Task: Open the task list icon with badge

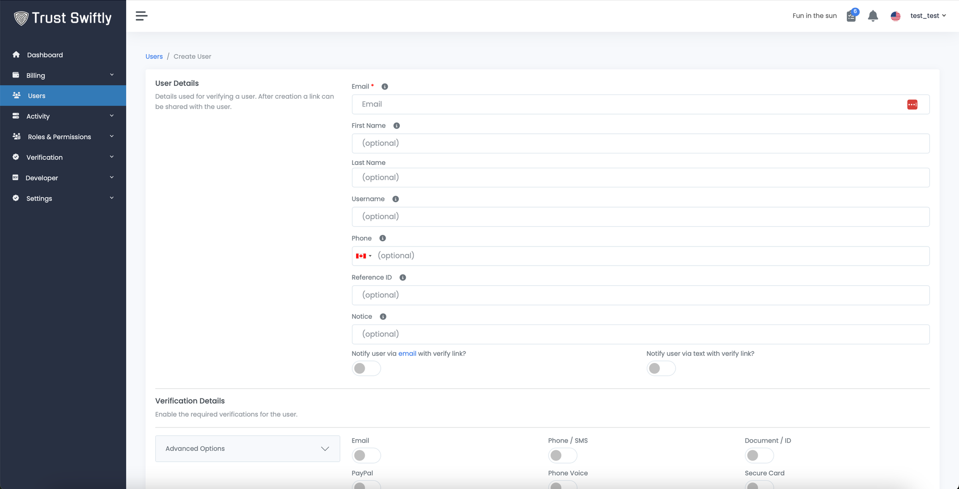Action: click(851, 16)
